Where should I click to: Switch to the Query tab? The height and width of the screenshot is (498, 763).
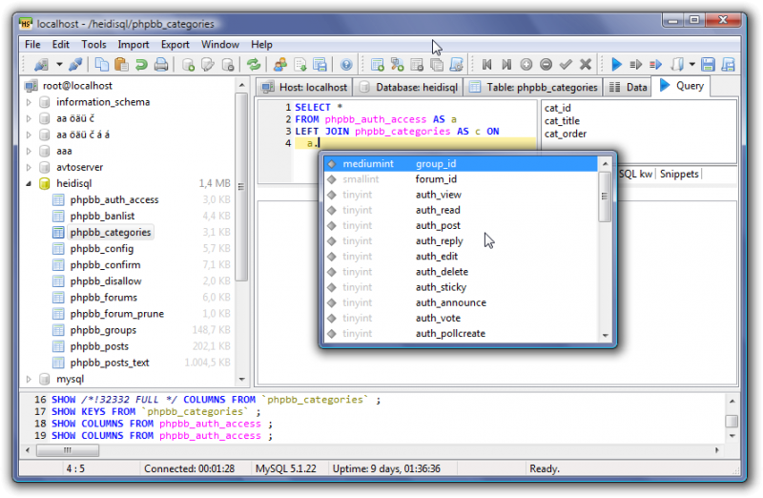682,86
